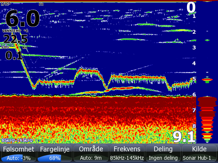Click the VANNTEMP °C label

(15, 31)
